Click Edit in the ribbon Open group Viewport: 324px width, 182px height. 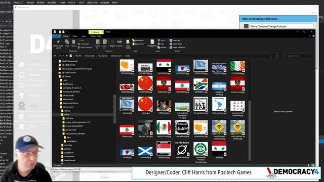(x=161, y=44)
